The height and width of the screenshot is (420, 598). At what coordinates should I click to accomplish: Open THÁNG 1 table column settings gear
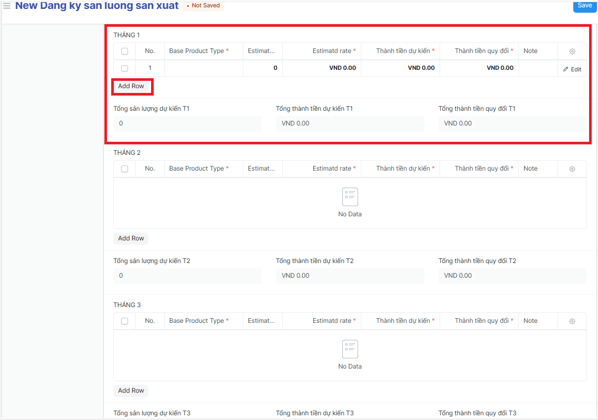pyautogui.click(x=572, y=51)
